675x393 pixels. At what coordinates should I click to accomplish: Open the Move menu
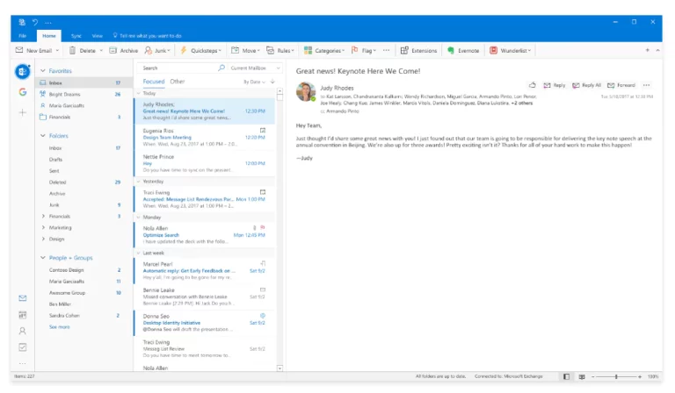click(x=245, y=50)
